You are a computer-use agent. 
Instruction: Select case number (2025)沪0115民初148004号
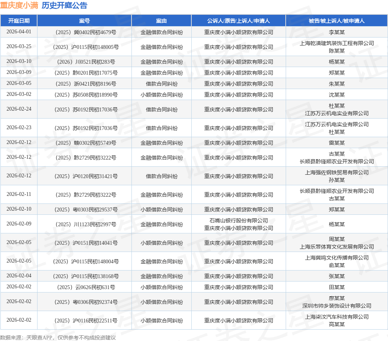tap(84, 261)
